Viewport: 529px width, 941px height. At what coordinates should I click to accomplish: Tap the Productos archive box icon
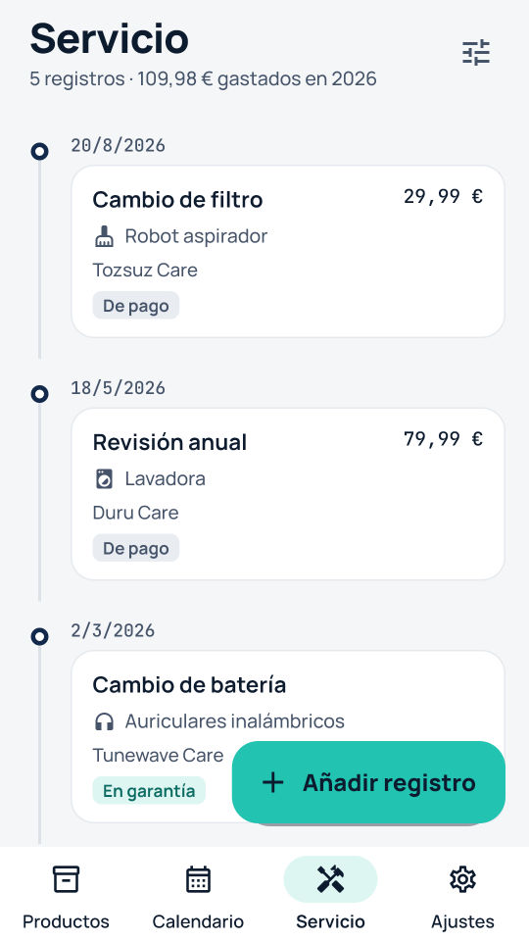click(66, 879)
